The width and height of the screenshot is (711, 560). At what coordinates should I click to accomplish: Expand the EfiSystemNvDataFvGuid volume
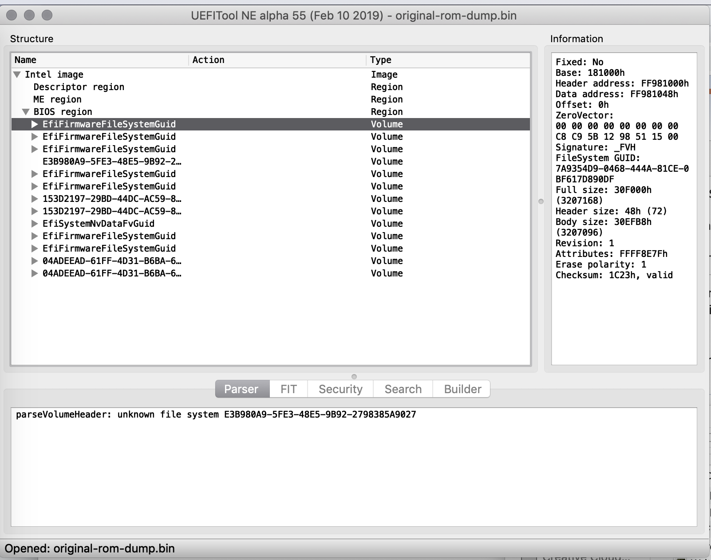tap(35, 224)
